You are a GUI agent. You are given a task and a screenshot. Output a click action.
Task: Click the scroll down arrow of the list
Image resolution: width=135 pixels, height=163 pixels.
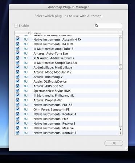pyautogui.click(x=120, y=133)
